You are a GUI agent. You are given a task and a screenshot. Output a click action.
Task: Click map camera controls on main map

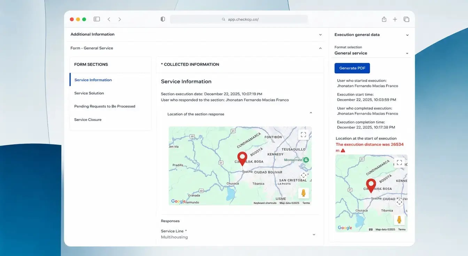(x=303, y=175)
